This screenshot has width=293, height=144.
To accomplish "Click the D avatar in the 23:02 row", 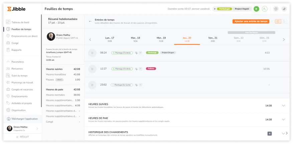I will point(92,85).
